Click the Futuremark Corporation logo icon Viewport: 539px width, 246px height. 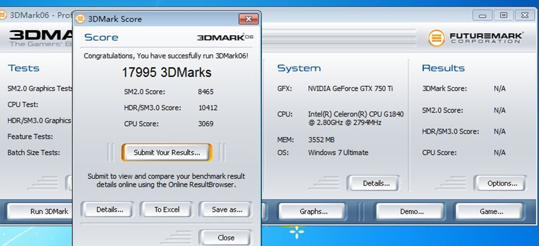[436, 38]
